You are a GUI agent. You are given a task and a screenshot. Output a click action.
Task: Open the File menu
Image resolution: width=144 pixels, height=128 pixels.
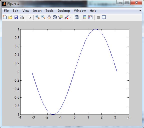tap(6, 11)
